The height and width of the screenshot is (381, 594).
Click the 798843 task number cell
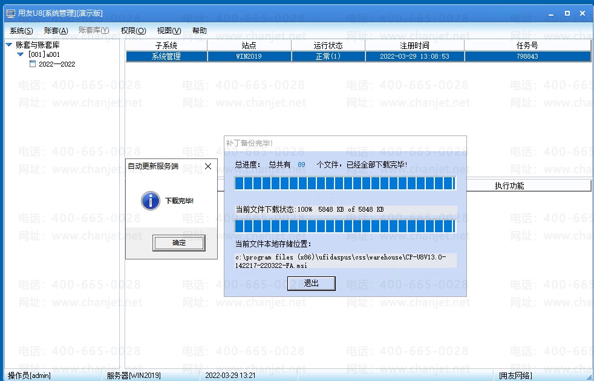tap(527, 56)
